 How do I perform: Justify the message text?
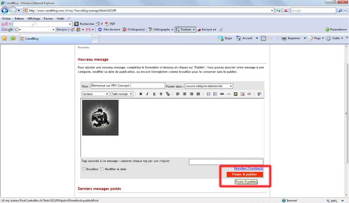click(x=198, y=94)
